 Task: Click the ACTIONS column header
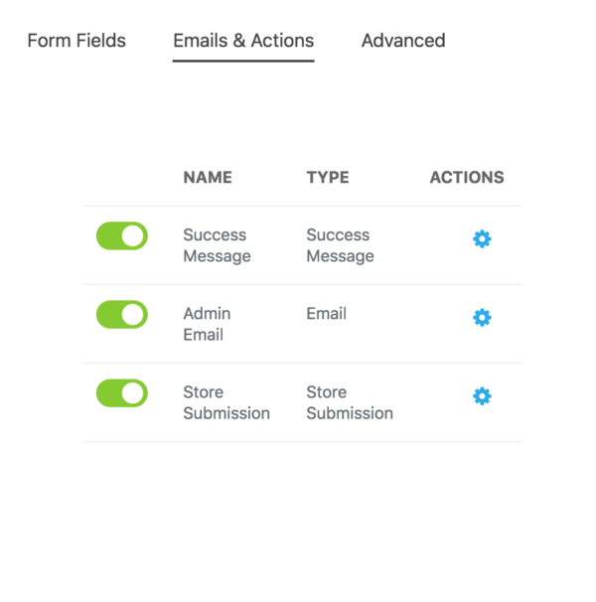pos(467,178)
